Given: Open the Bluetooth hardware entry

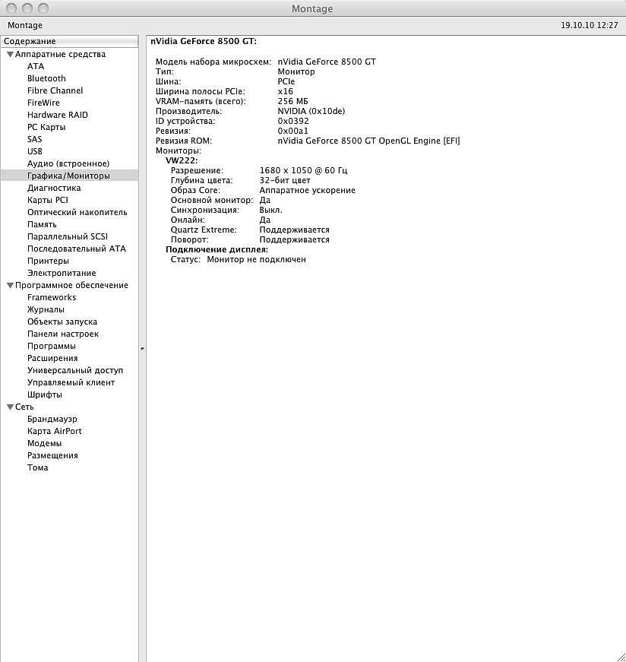Looking at the screenshot, I should pyautogui.click(x=46, y=78).
